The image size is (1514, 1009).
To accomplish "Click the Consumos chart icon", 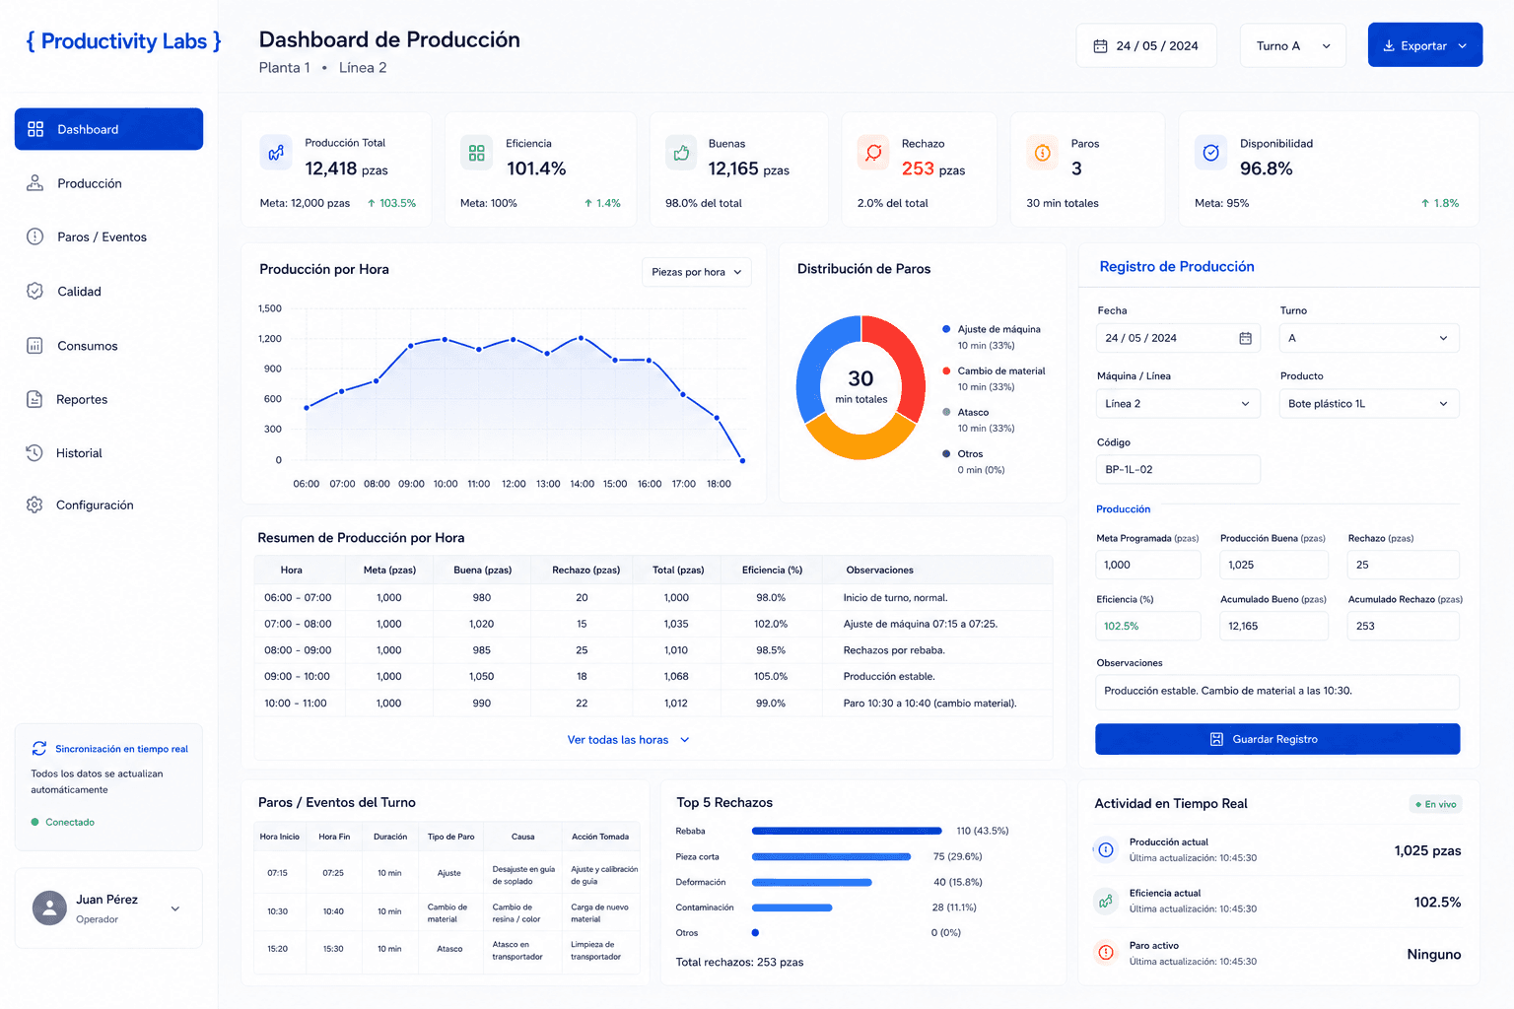I will coord(34,346).
